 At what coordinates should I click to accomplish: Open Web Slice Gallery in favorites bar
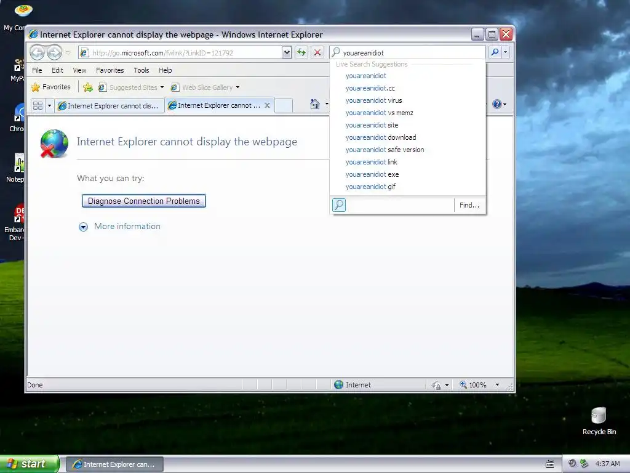click(205, 87)
